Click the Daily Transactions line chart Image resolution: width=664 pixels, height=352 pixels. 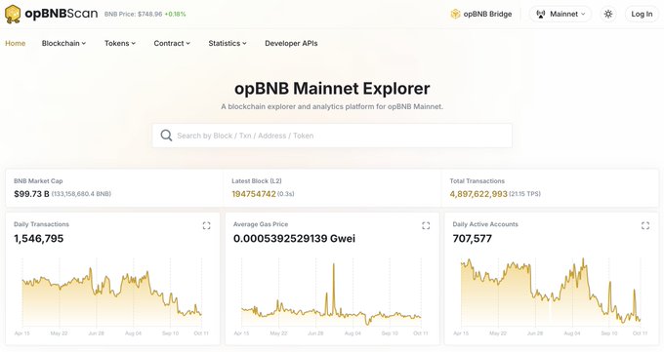click(111, 293)
